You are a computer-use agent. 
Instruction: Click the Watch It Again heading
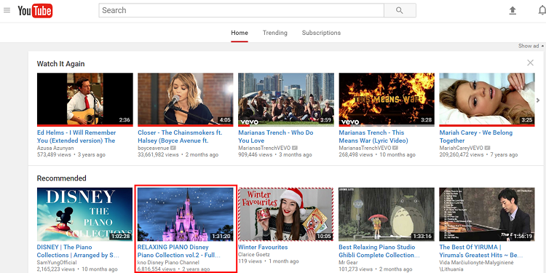[x=60, y=64]
